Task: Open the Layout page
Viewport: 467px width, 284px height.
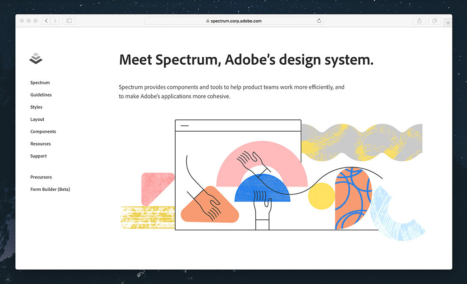Action: (37, 119)
